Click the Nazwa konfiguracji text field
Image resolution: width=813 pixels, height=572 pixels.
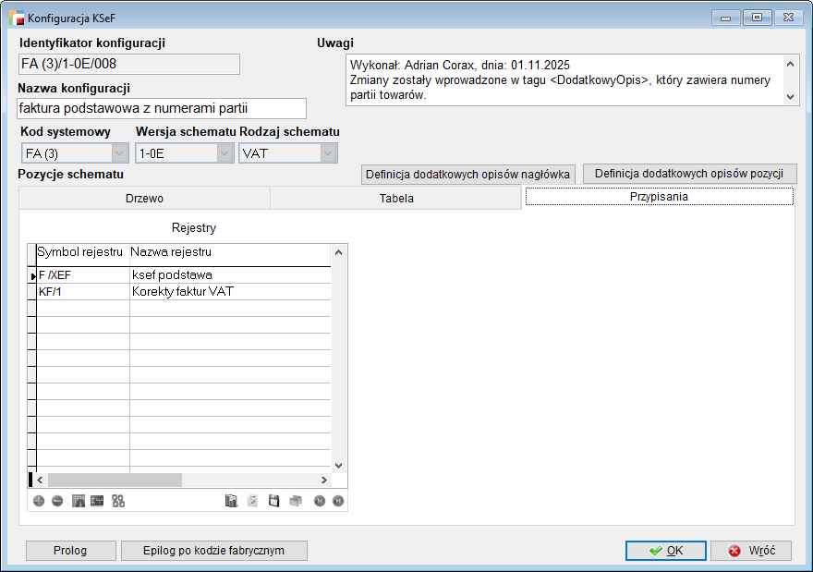click(x=162, y=108)
